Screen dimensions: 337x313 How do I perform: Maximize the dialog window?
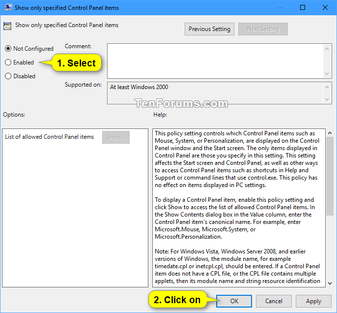(x=303, y=7)
